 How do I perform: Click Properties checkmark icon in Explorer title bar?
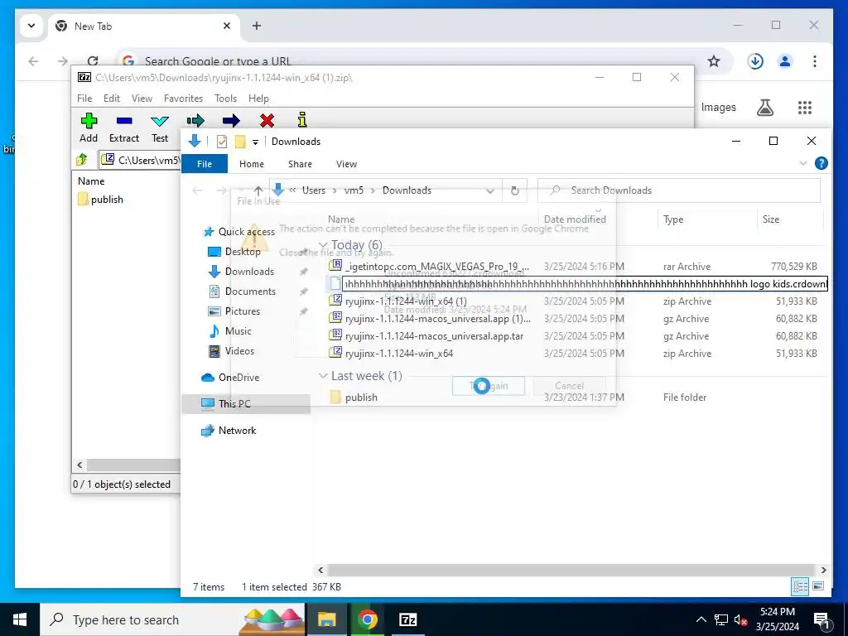click(x=222, y=142)
